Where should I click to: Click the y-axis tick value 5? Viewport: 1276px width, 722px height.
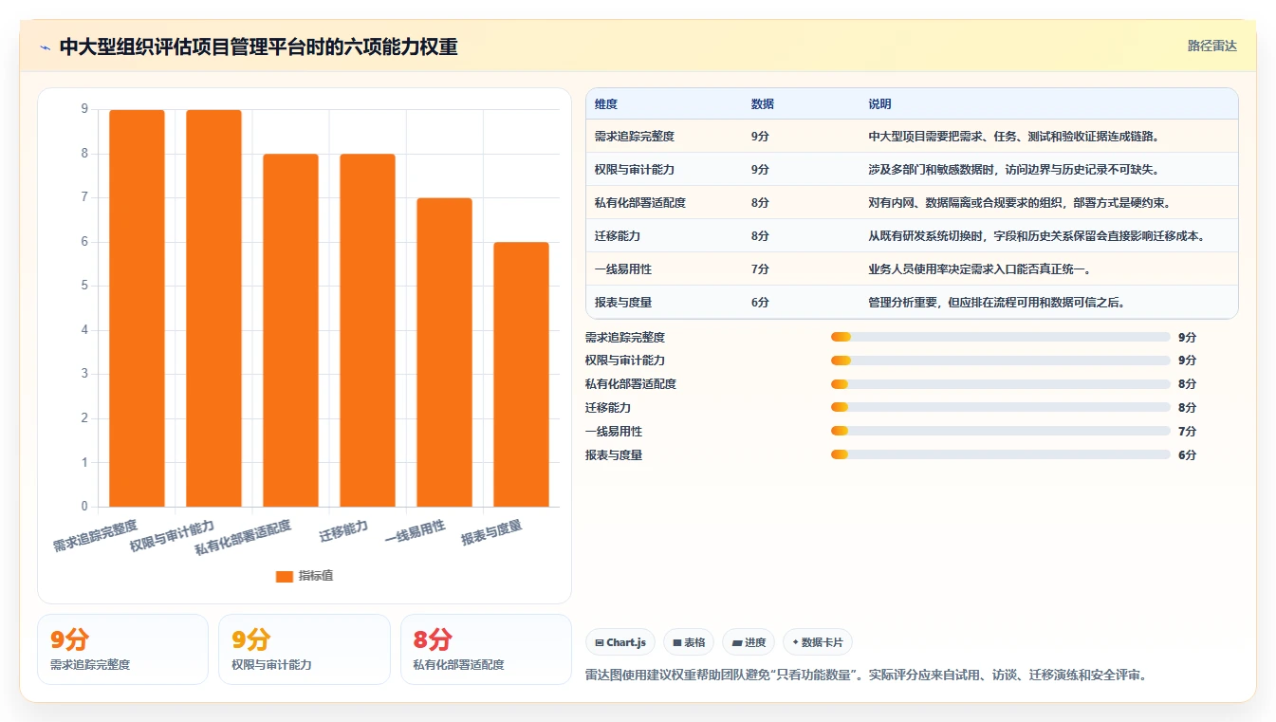(x=84, y=286)
